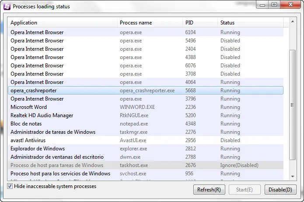
Task: Click the Refresh(R) button
Action: [x=209, y=190]
